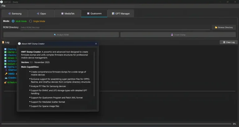
Task: Enable Single Mode option
Action: 30,21
